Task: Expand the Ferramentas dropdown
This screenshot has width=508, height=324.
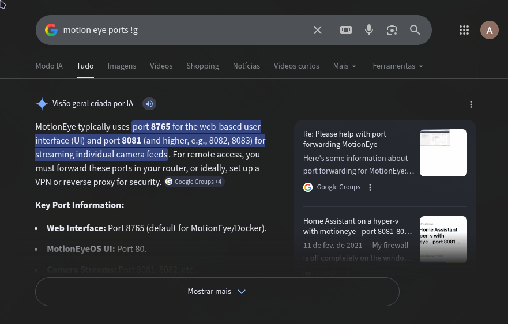Action: 397,66
